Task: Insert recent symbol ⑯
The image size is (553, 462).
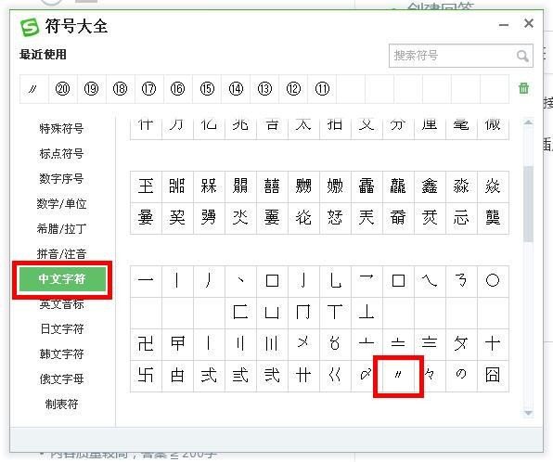Action: (178, 88)
